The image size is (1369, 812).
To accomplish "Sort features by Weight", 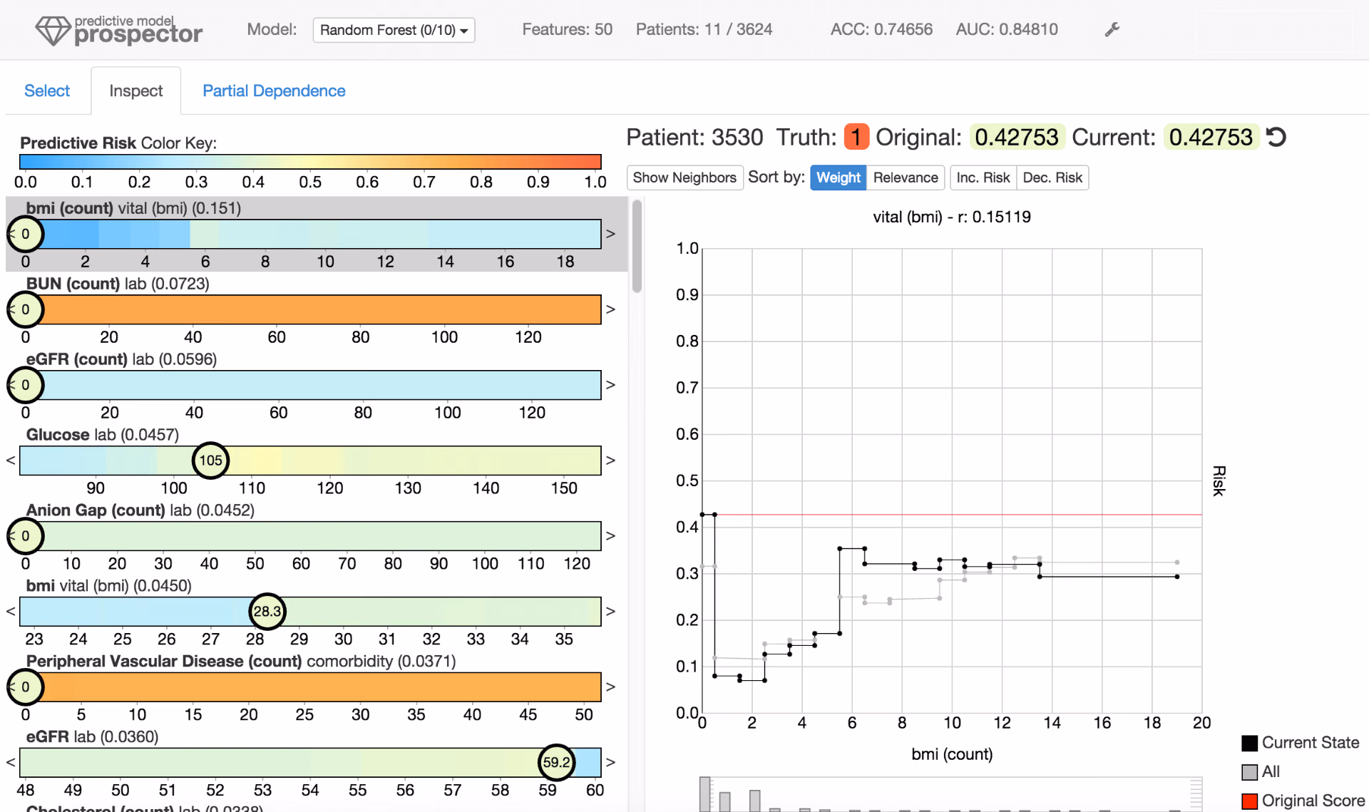I will click(x=839, y=178).
